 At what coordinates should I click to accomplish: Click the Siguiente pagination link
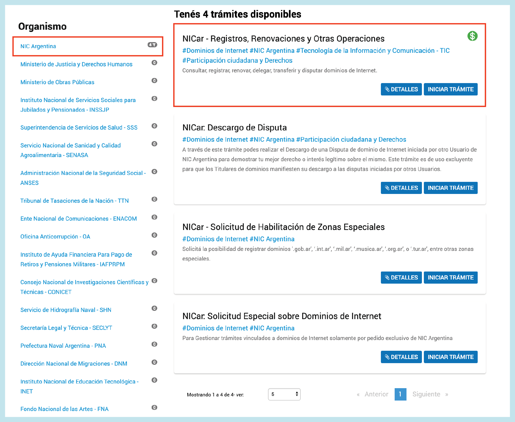(x=426, y=394)
